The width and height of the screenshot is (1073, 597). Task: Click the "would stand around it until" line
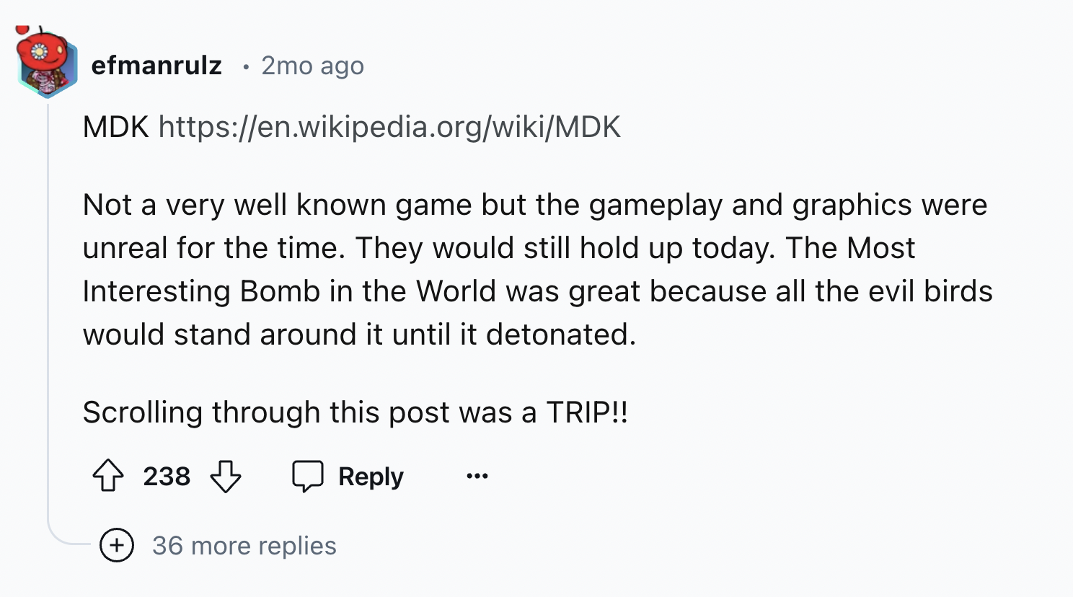[x=359, y=335]
